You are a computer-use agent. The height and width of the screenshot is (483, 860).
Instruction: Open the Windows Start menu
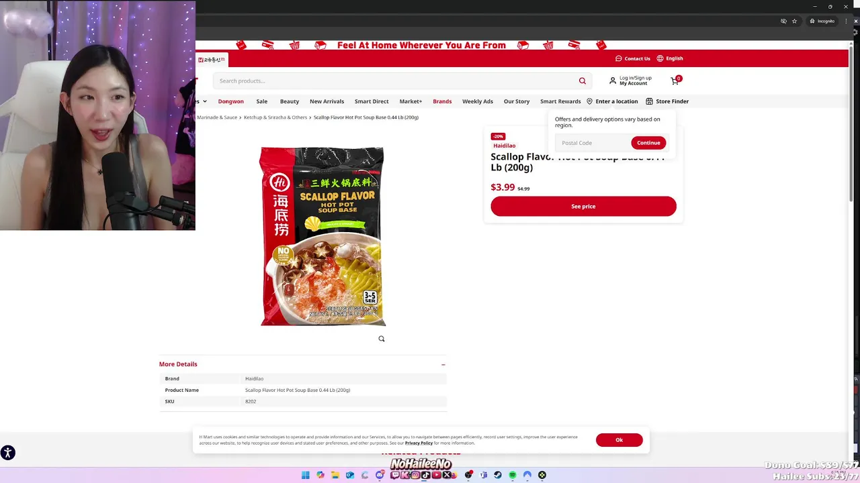306,475
